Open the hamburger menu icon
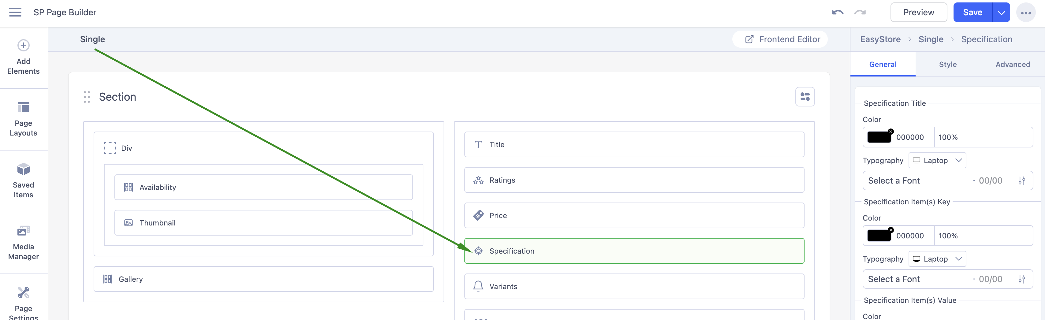The image size is (1045, 320). (15, 12)
